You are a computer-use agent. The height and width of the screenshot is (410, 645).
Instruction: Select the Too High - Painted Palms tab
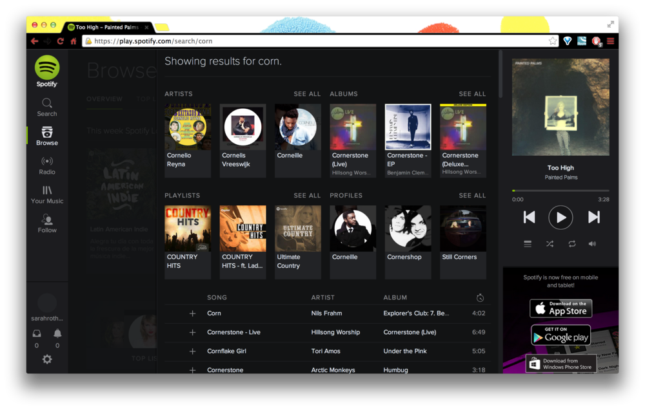pos(108,27)
